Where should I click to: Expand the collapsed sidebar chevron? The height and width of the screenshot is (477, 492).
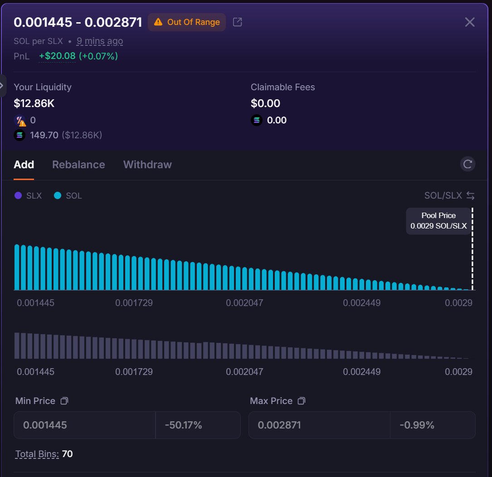coord(2,85)
